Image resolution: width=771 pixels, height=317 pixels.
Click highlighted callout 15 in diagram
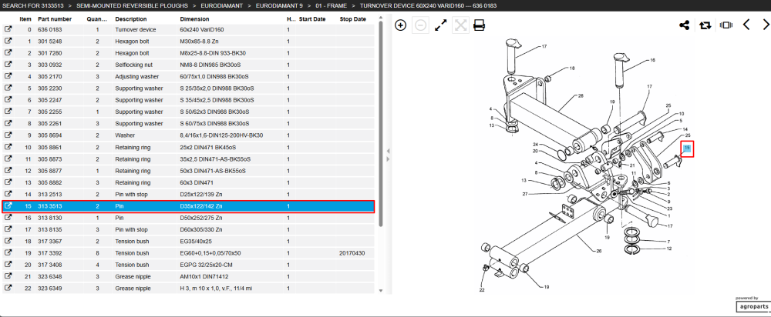(x=688, y=148)
